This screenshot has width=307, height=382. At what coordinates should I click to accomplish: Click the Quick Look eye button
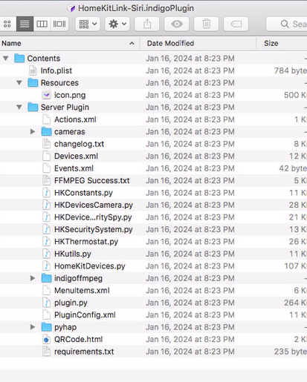pos(177,24)
